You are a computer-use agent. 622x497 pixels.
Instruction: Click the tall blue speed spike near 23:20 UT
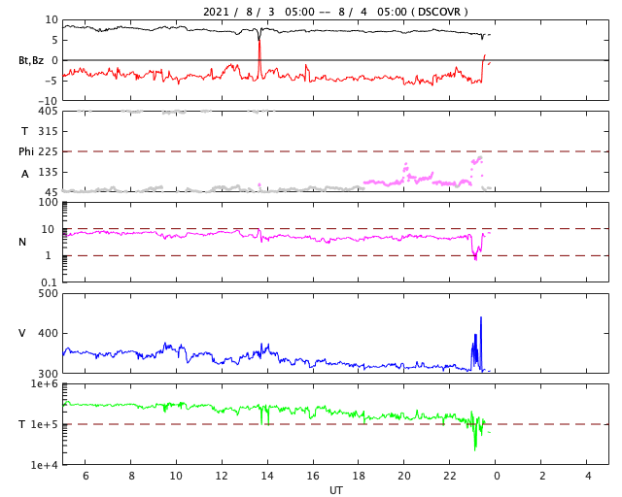pyautogui.click(x=481, y=344)
